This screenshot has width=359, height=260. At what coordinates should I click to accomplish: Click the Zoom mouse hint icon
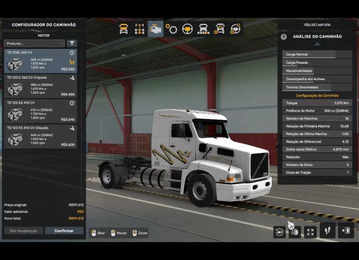135,233
